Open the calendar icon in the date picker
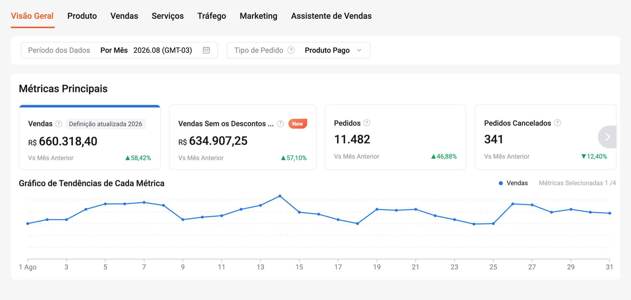 206,50
